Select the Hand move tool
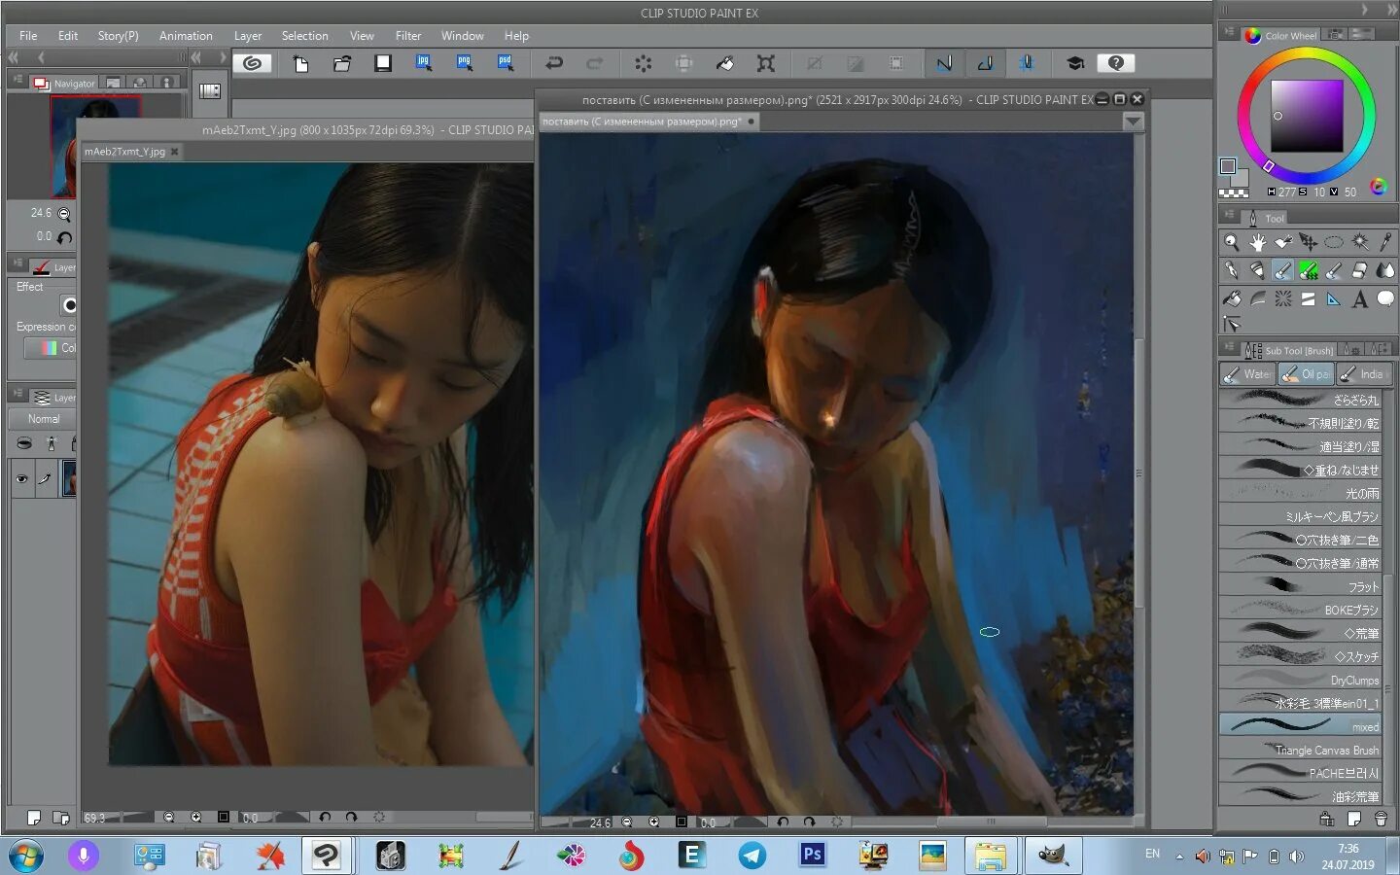The height and width of the screenshot is (875, 1400). (x=1257, y=242)
